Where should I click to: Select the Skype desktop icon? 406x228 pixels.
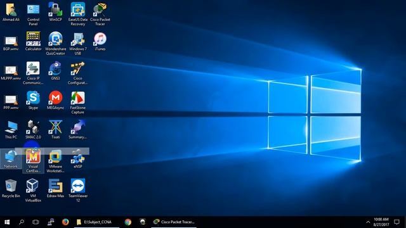pos(33,100)
